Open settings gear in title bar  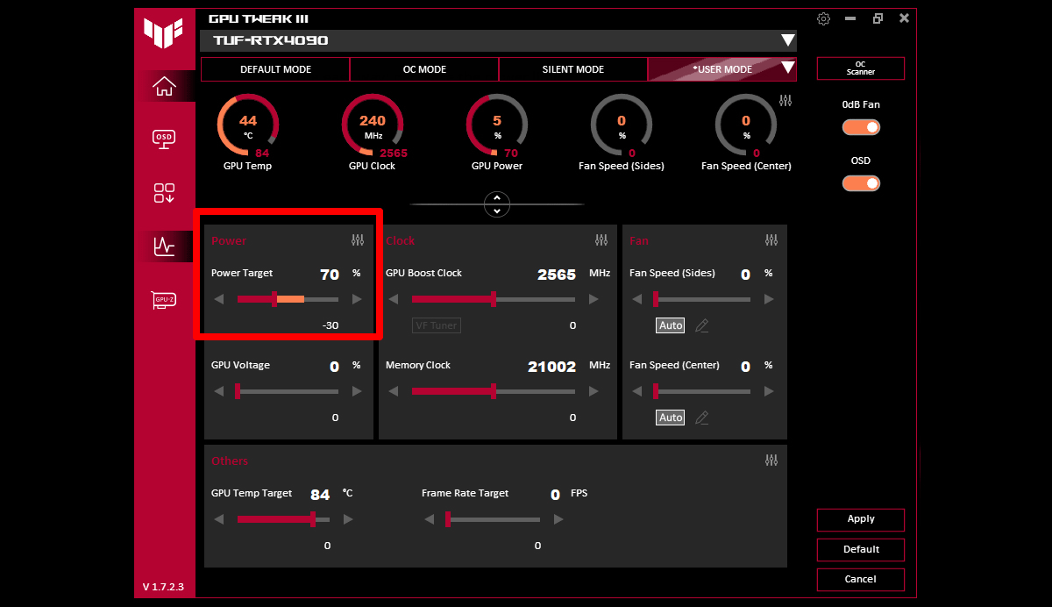(823, 18)
